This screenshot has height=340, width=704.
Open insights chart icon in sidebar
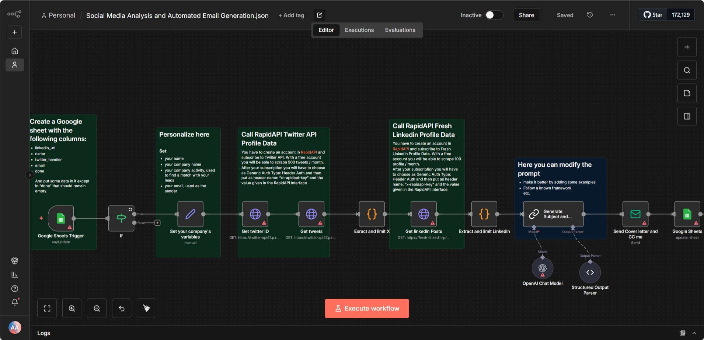coord(15,275)
